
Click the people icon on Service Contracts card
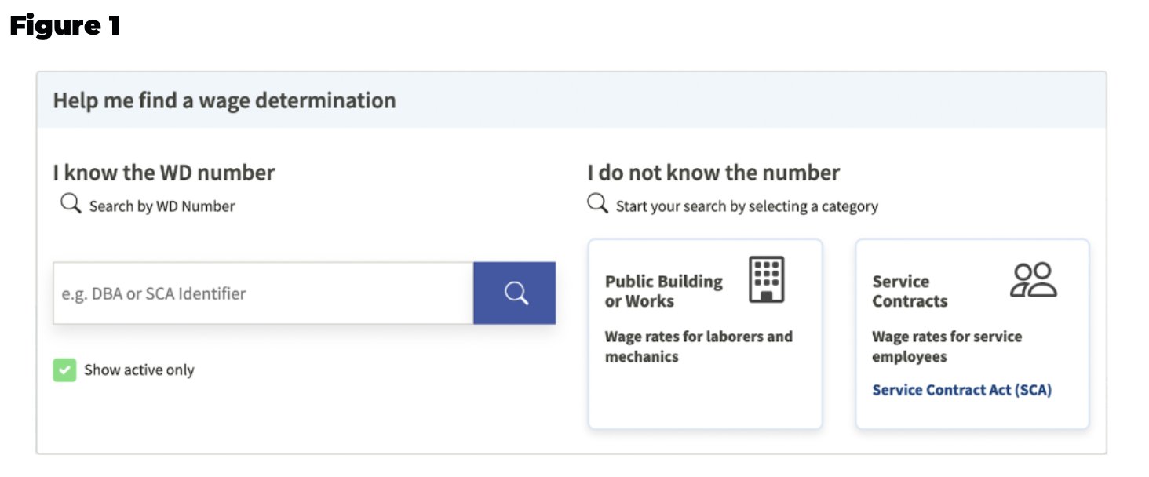coord(1033,280)
